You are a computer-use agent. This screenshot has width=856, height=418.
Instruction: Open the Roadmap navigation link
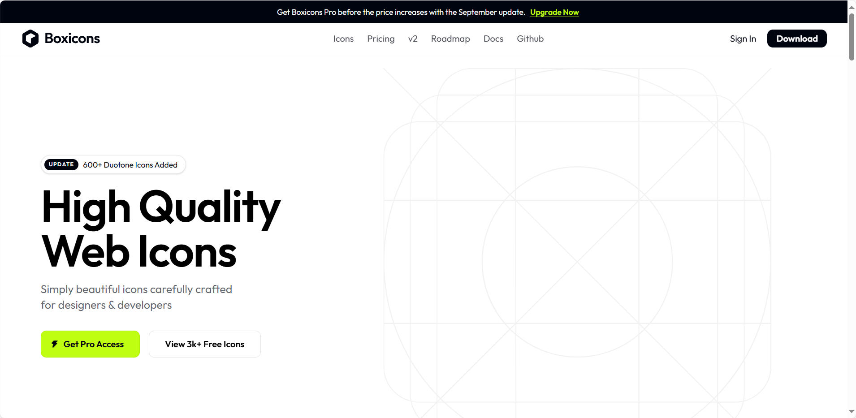click(x=450, y=39)
